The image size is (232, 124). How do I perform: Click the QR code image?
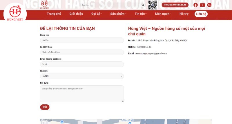[x=153, y=5]
